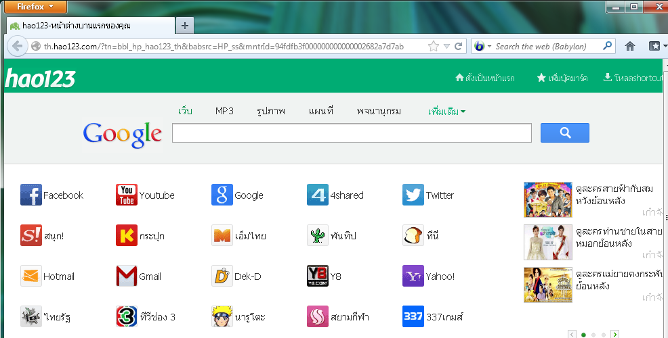668x338 pixels.
Task: Open the purple Yahoo! icon
Action: coord(413,276)
